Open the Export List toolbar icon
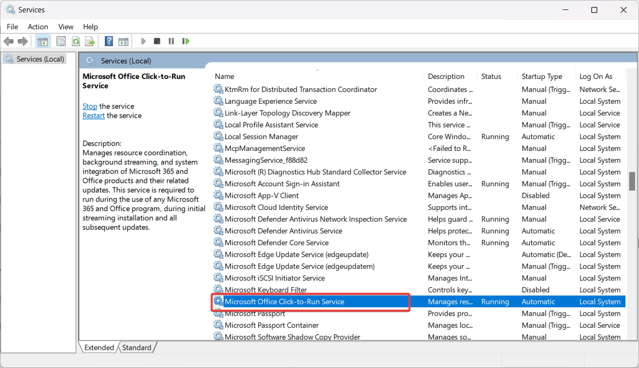The image size is (639, 368). point(90,41)
